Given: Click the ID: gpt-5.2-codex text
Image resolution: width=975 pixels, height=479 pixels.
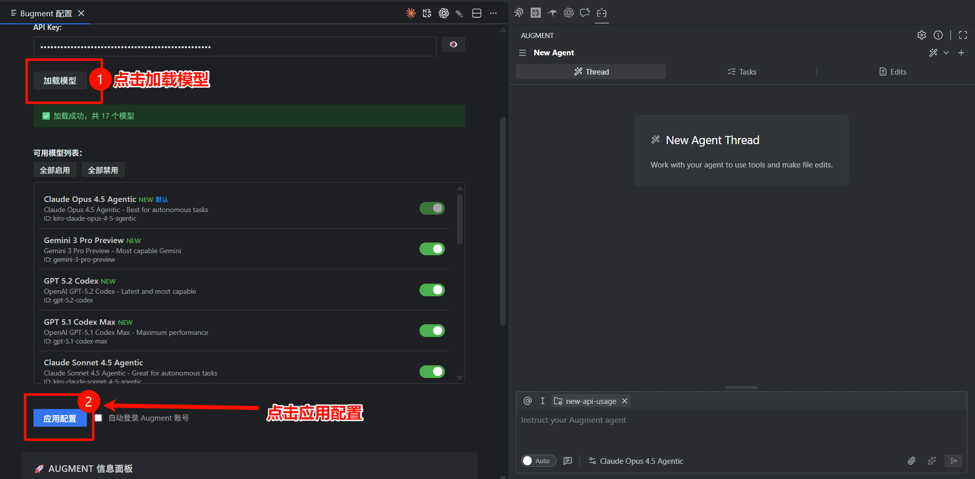Looking at the screenshot, I should (69, 300).
